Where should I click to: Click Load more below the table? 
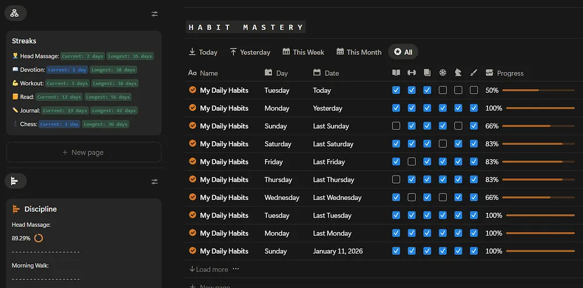[x=209, y=269]
